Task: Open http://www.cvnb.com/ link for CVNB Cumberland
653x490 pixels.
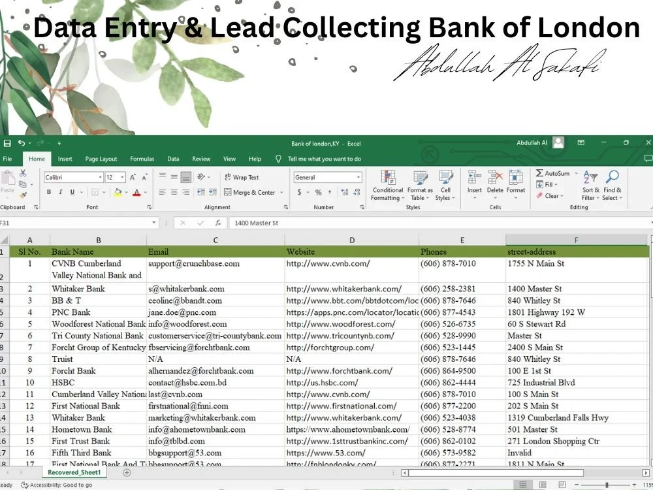Action: (x=328, y=263)
